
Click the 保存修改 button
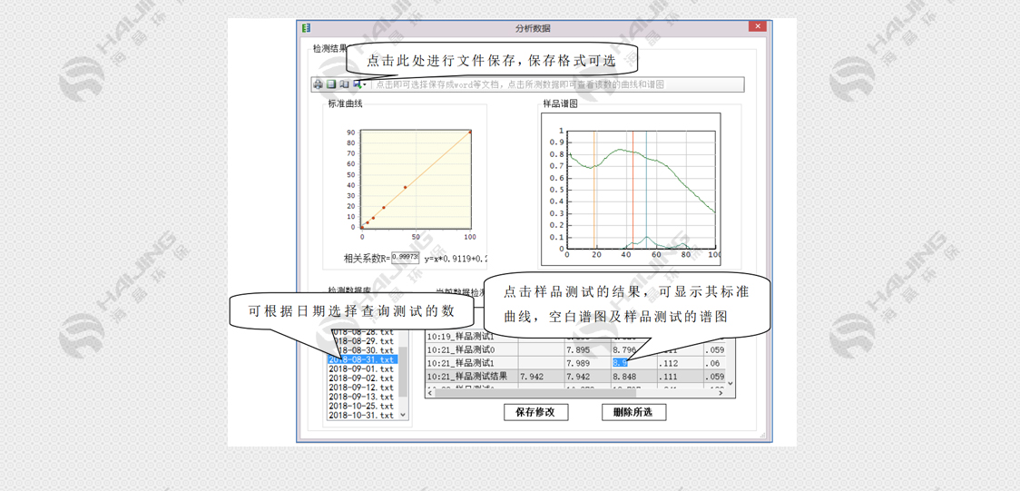(x=535, y=412)
